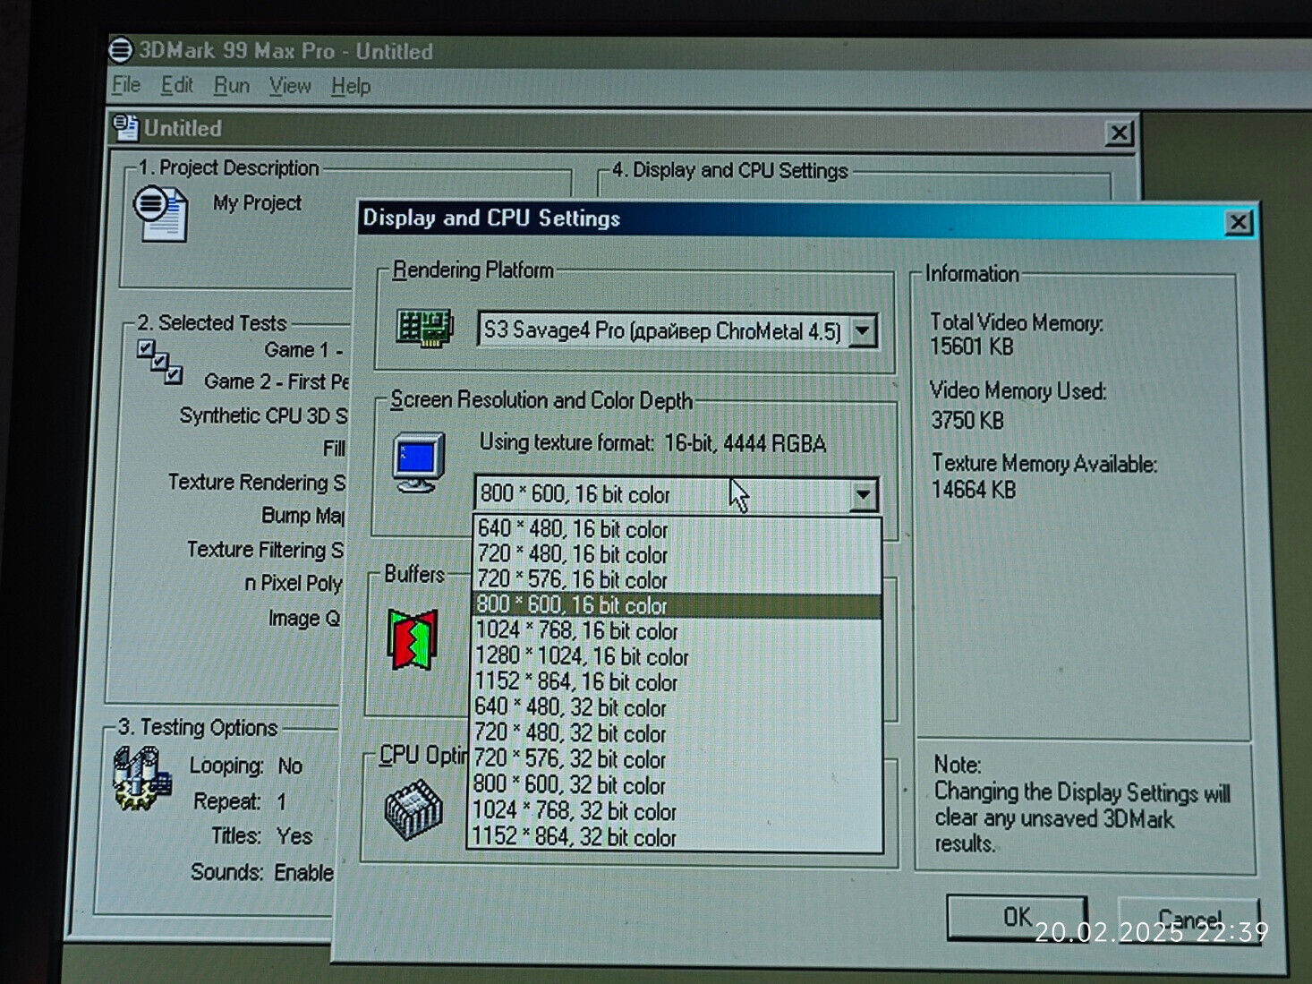
Task: Open the View menu
Action: tap(290, 86)
